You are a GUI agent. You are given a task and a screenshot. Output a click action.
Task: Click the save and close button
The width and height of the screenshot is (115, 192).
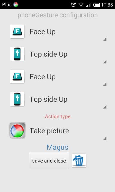49,160
